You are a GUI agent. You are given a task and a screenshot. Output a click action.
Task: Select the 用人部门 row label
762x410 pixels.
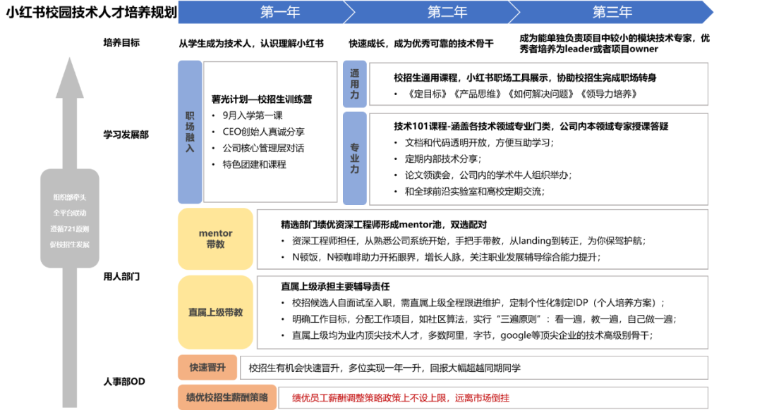tap(121, 277)
